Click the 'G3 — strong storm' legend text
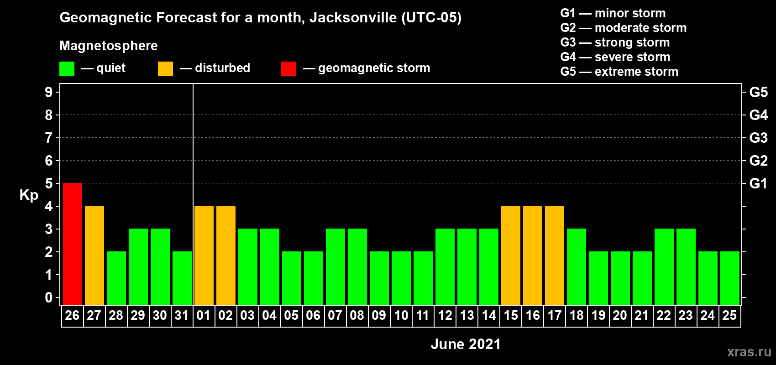 click(x=615, y=42)
